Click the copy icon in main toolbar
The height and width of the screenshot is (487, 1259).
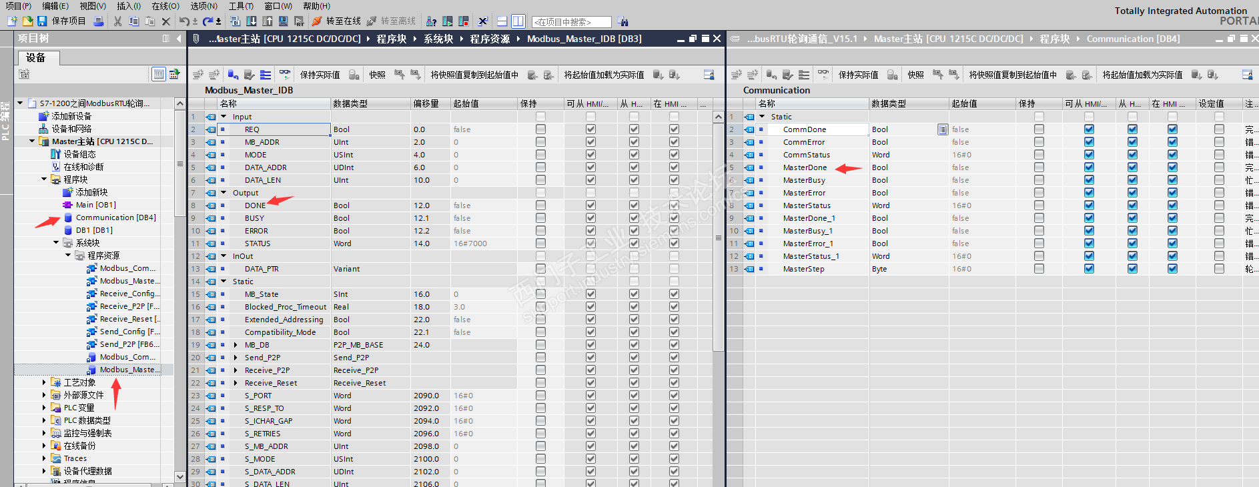[x=134, y=21]
